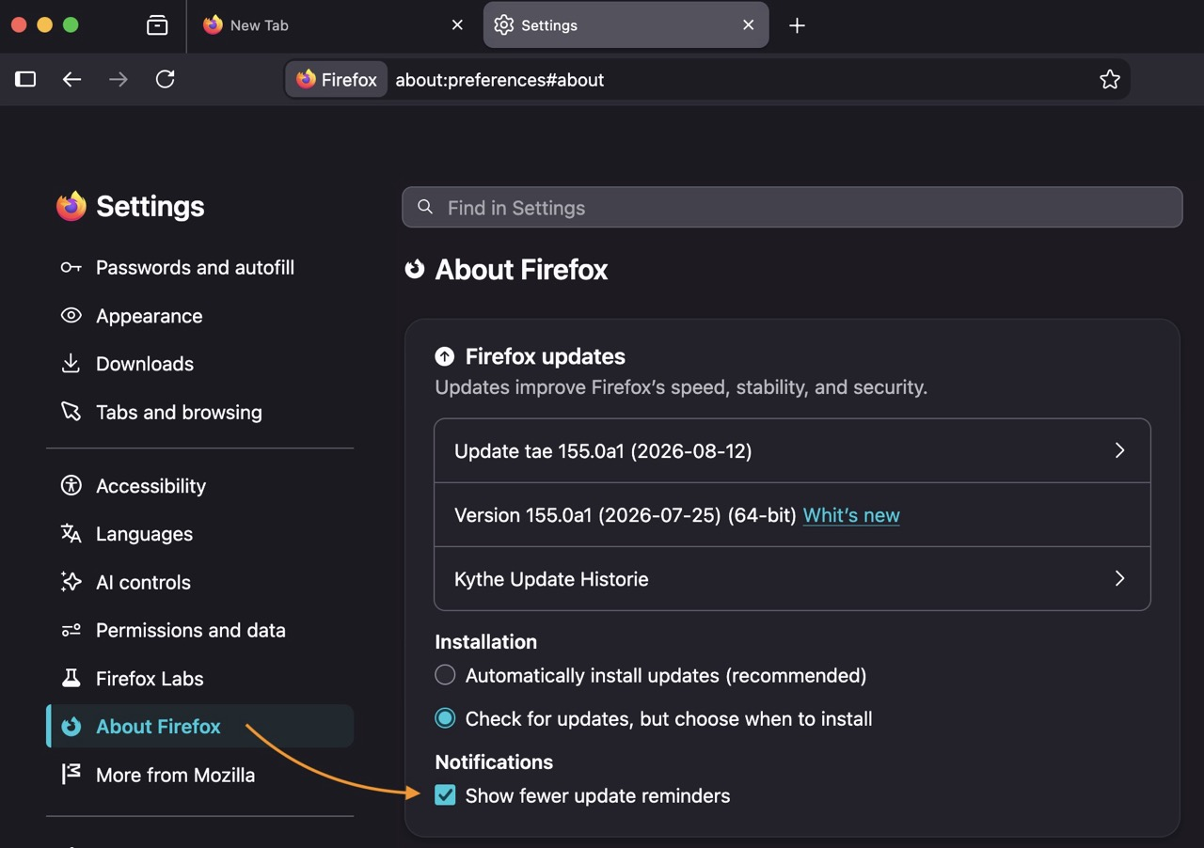Click the Firefox logo beside Settings heading

(71, 206)
